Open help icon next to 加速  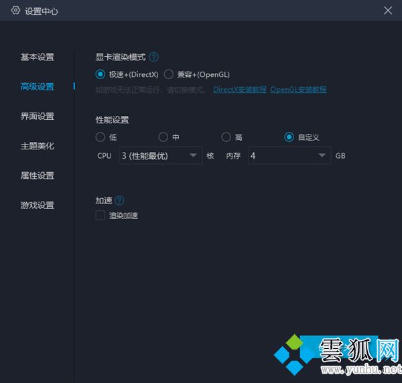[119, 200]
